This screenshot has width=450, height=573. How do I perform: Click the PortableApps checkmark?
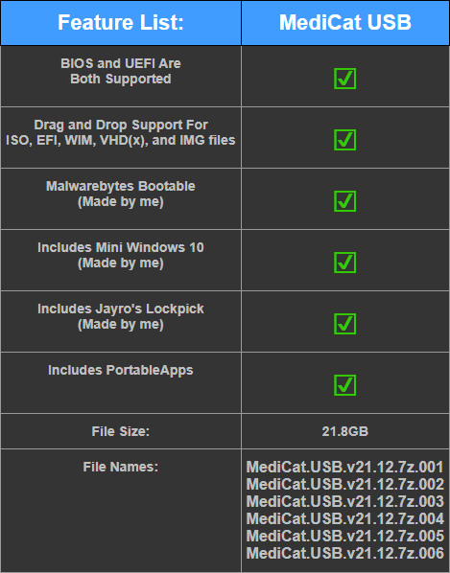pyautogui.click(x=344, y=385)
